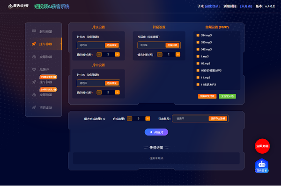Click the robot assistant icon
This screenshot has height=186, width=281.
pyautogui.click(x=262, y=165)
